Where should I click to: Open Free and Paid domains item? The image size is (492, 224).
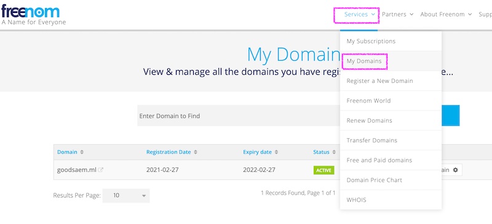pyautogui.click(x=391, y=160)
